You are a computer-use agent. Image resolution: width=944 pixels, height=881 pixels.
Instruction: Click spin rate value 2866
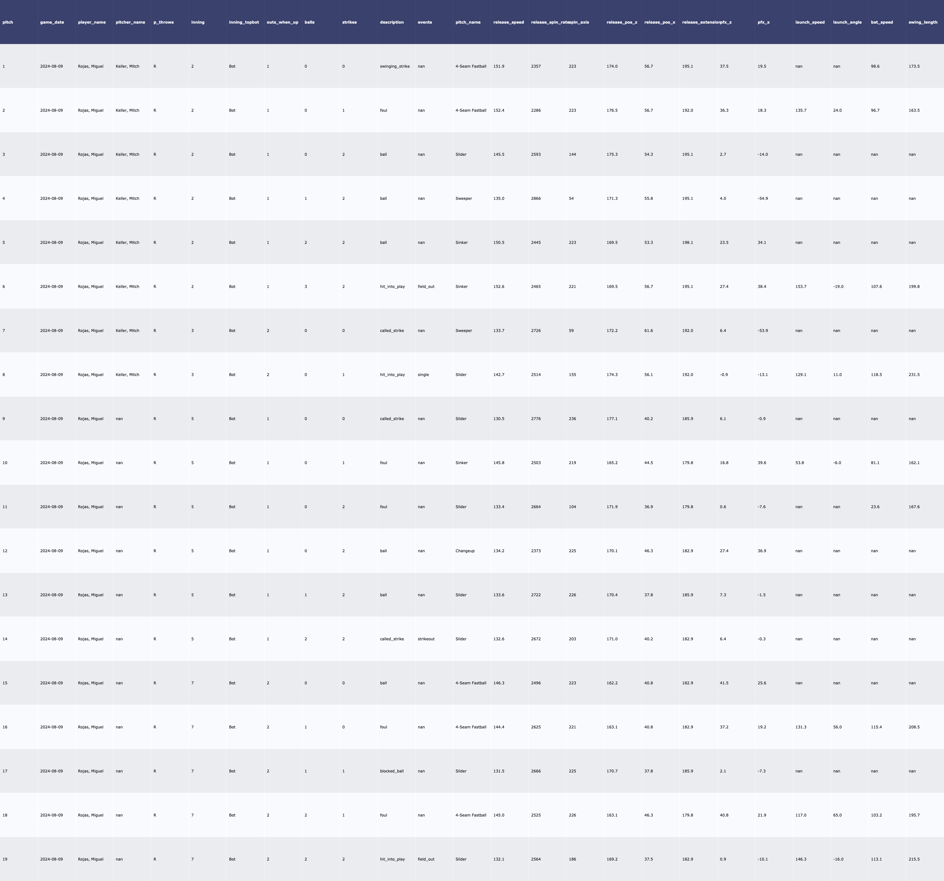coord(536,199)
